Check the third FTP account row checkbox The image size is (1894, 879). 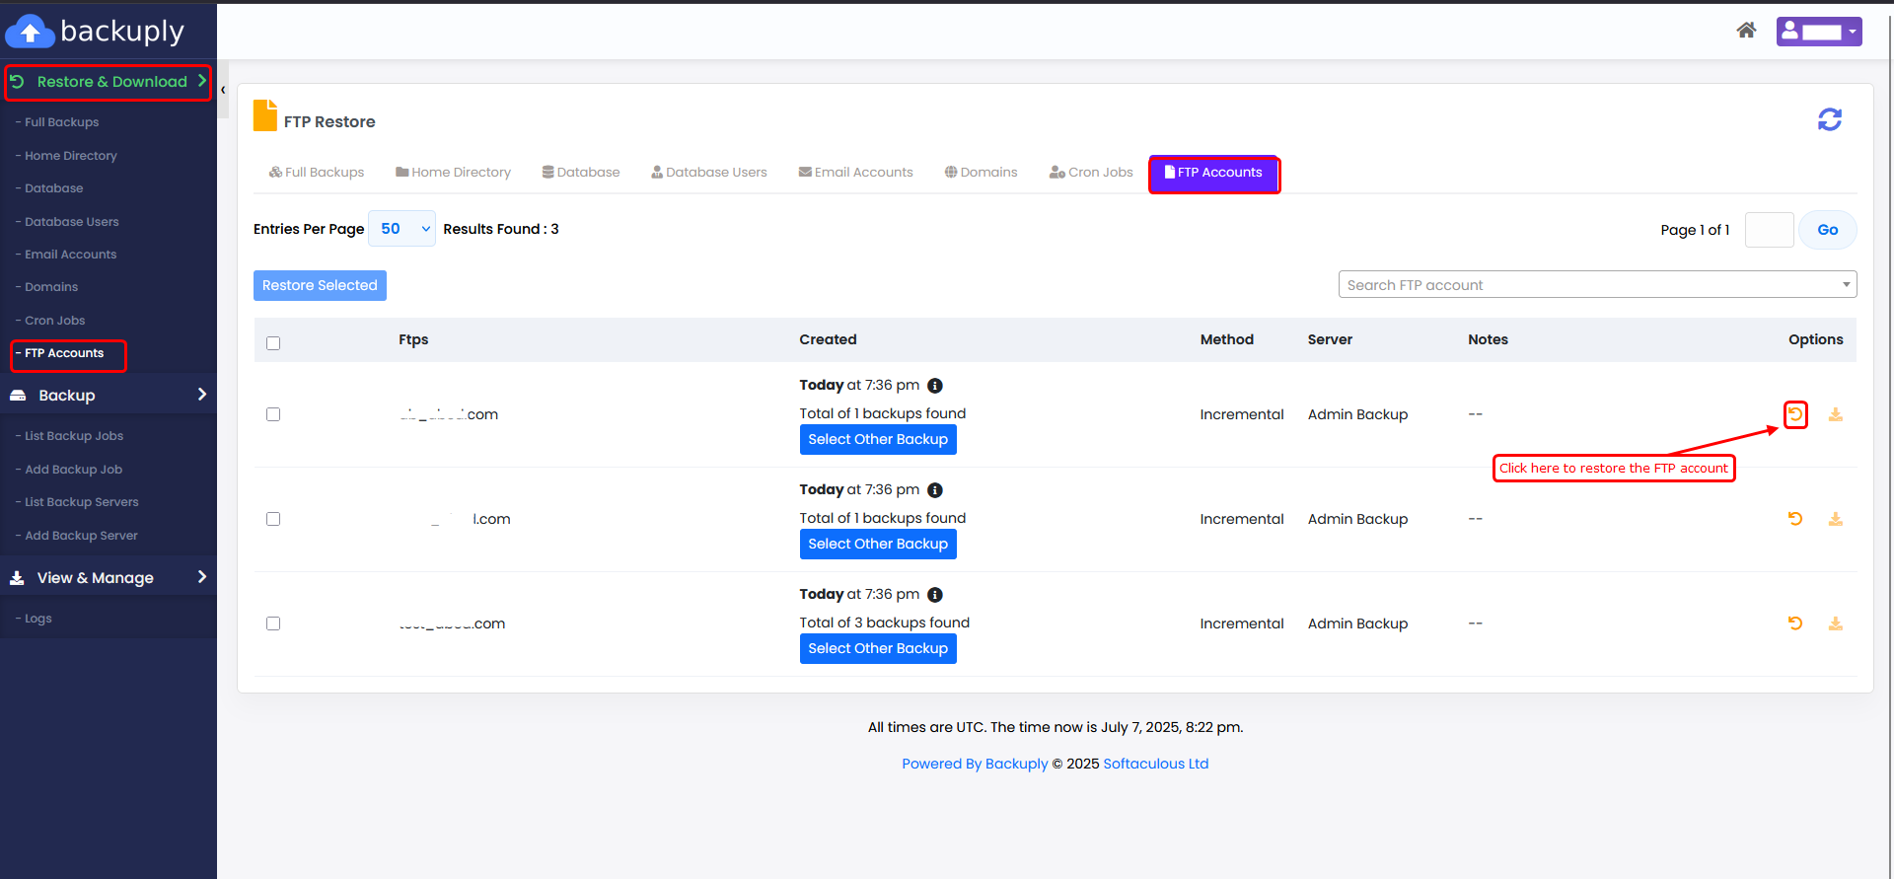coord(273,623)
